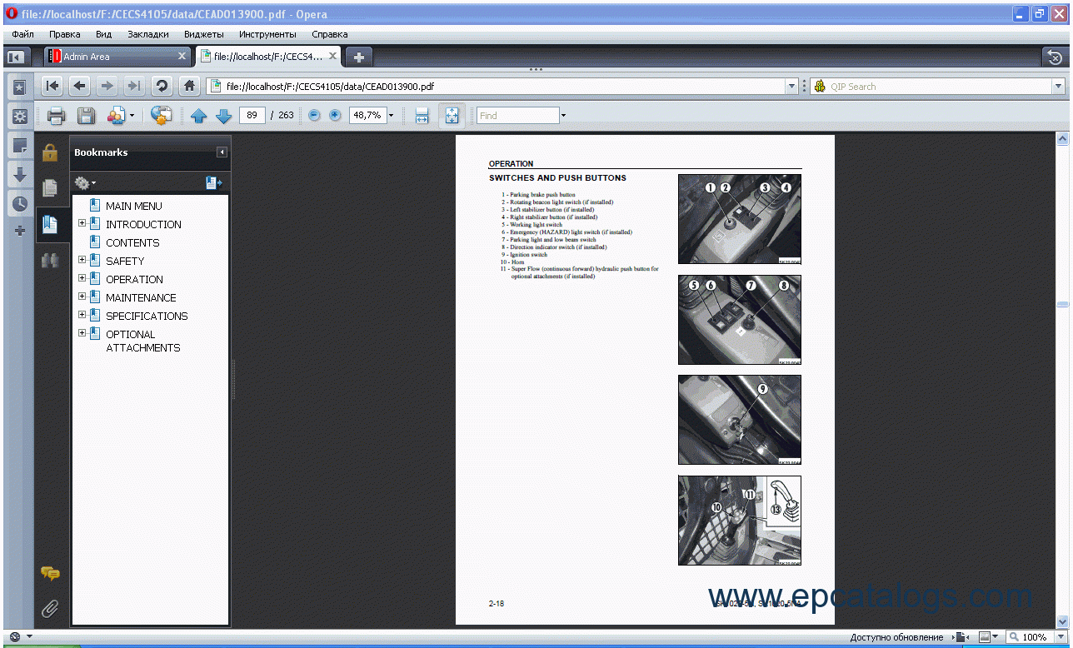Expand the OPTIONAL ATTACHMENTS bookmark
Image resolution: width=1073 pixels, height=648 pixels.
[x=82, y=333]
